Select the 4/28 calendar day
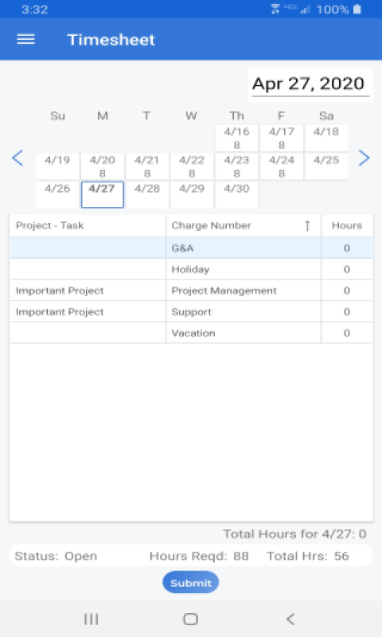The height and width of the screenshot is (637, 382). (147, 194)
